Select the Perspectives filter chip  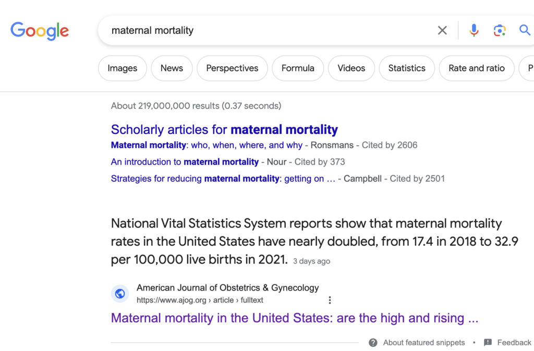tap(232, 68)
